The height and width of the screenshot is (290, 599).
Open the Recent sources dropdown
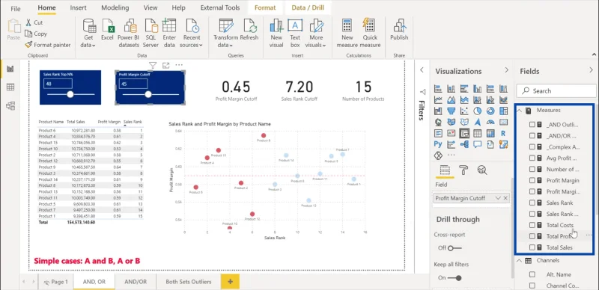(x=192, y=34)
